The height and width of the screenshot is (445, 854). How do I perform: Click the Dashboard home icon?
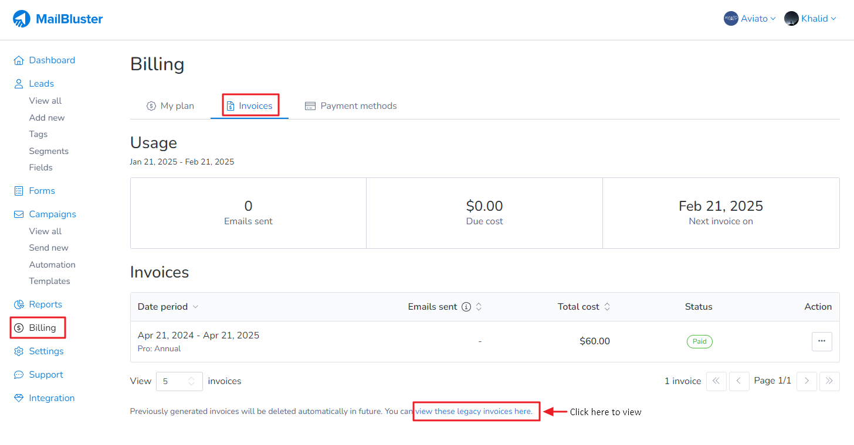click(19, 60)
